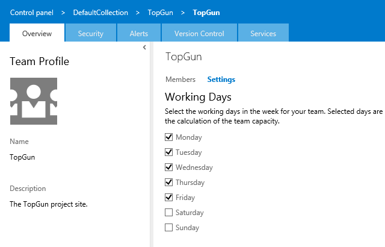
Task: Enable Saturday as a working day
Action: (x=168, y=212)
